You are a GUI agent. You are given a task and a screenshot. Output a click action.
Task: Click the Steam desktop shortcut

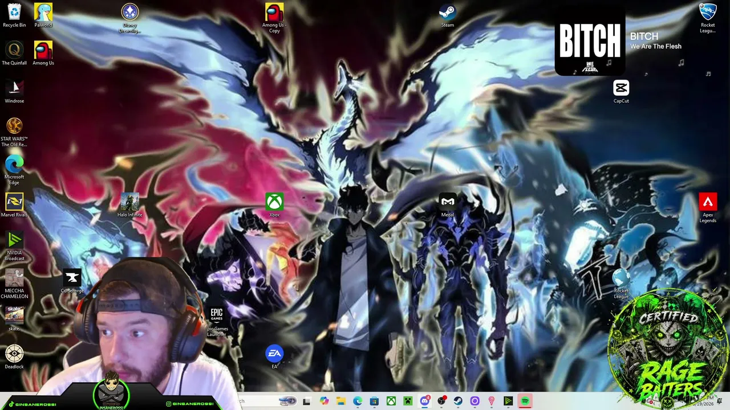coord(448,15)
